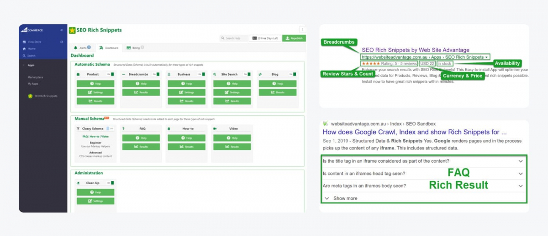This screenshot has width=548, height=236.
Task: Click the Video link in the Classy Schema card
Action: pos(105,137)
